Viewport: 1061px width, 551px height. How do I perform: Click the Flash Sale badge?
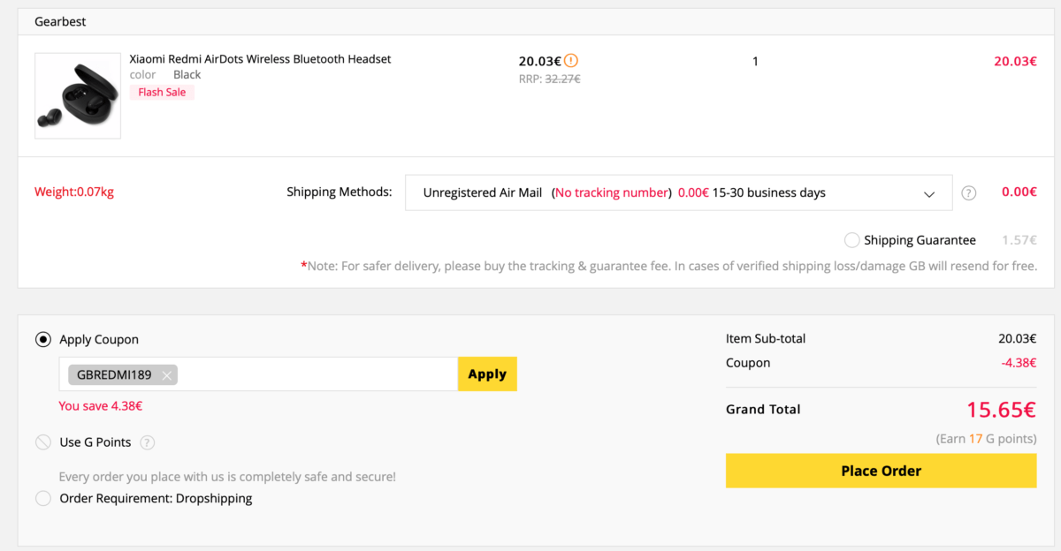click(162, 92)
